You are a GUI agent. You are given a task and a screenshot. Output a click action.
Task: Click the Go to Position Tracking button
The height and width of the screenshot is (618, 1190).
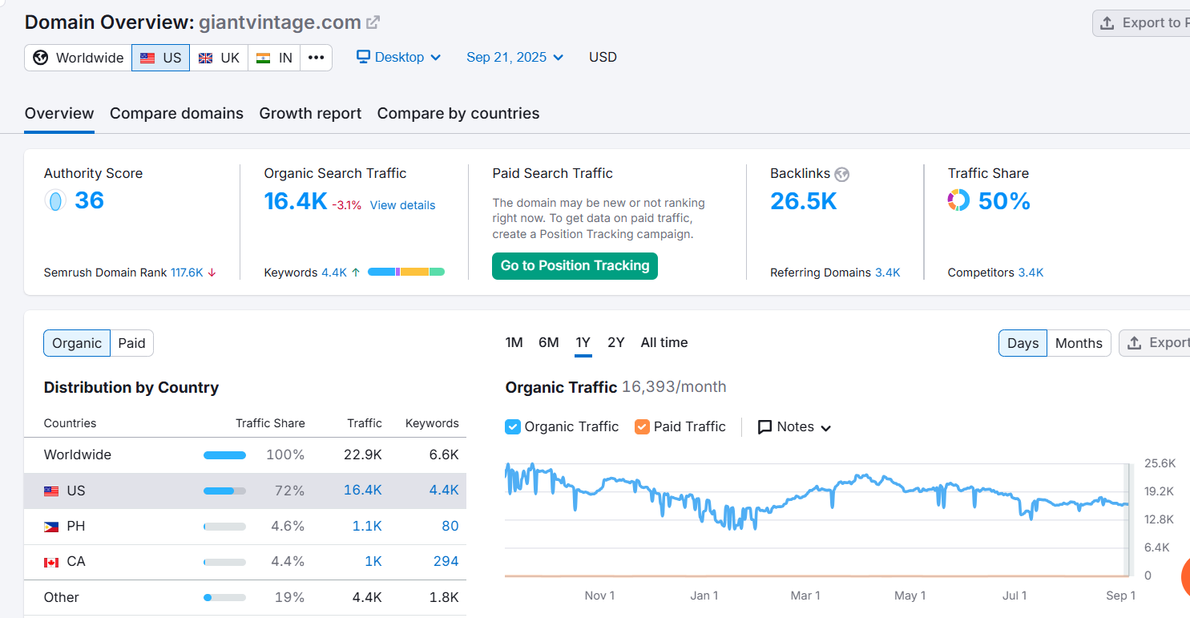click(x=575, y=266)
